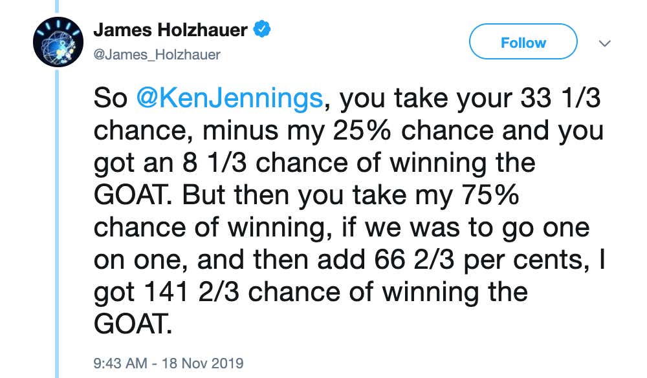Screen dimensions: 647x378
Task: Open the 18 Nov 2019 date link
Action: (x=203, y=363)
